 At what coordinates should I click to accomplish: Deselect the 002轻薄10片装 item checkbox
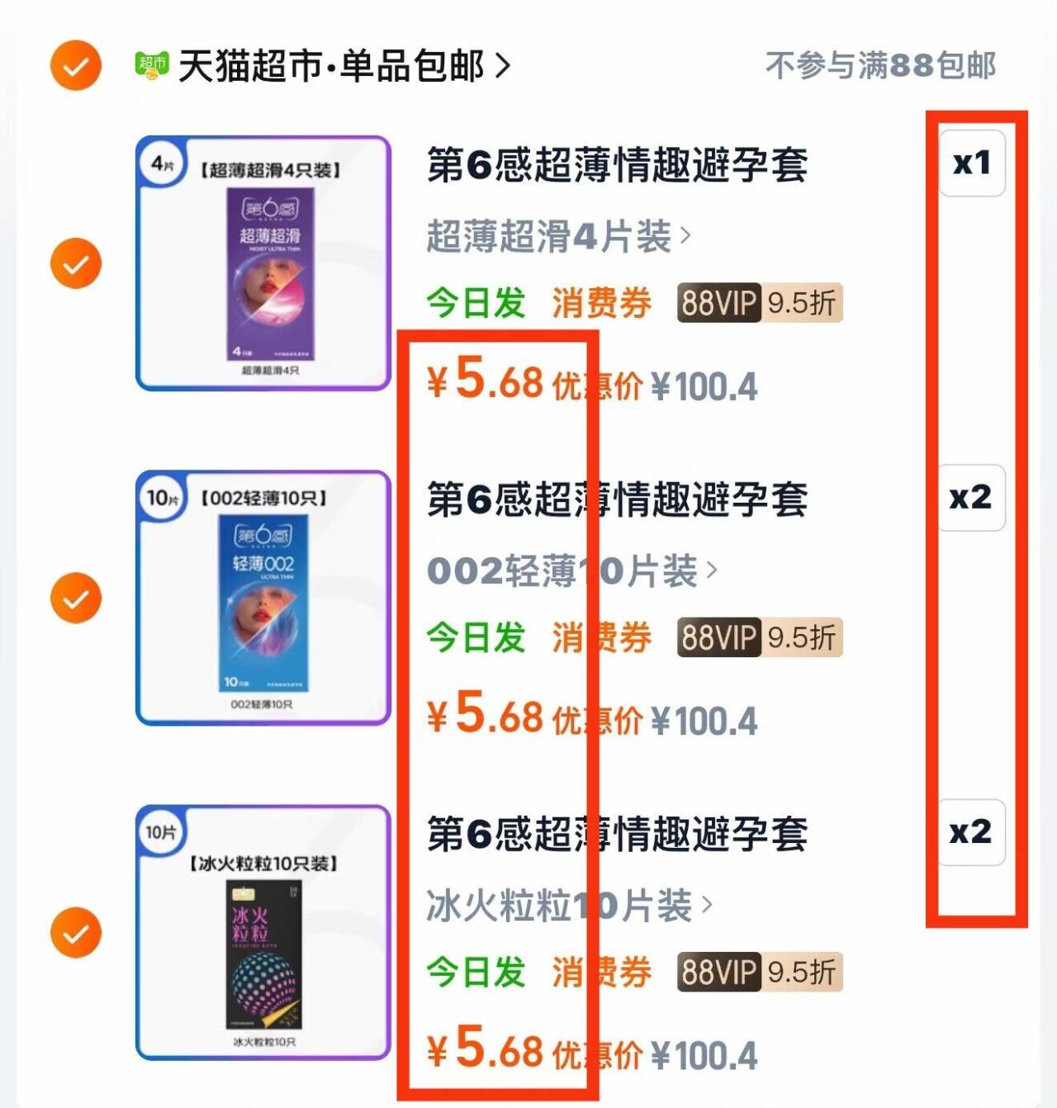click(75, 598)
